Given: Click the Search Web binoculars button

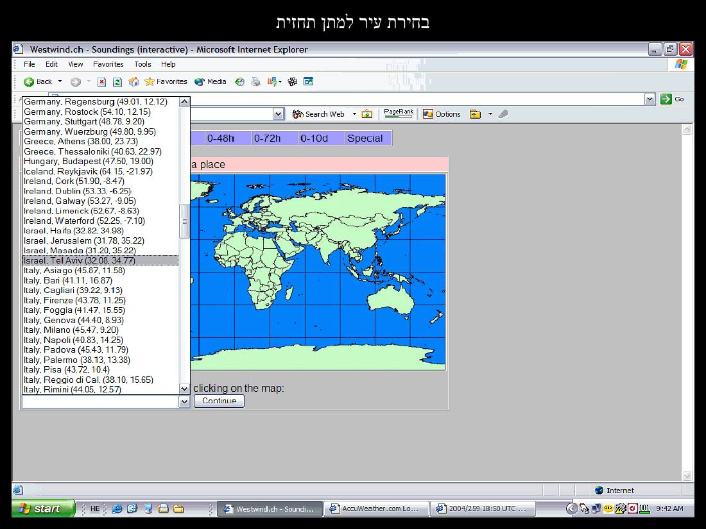Looking at the screenshot, I should [x=318, y=114].
